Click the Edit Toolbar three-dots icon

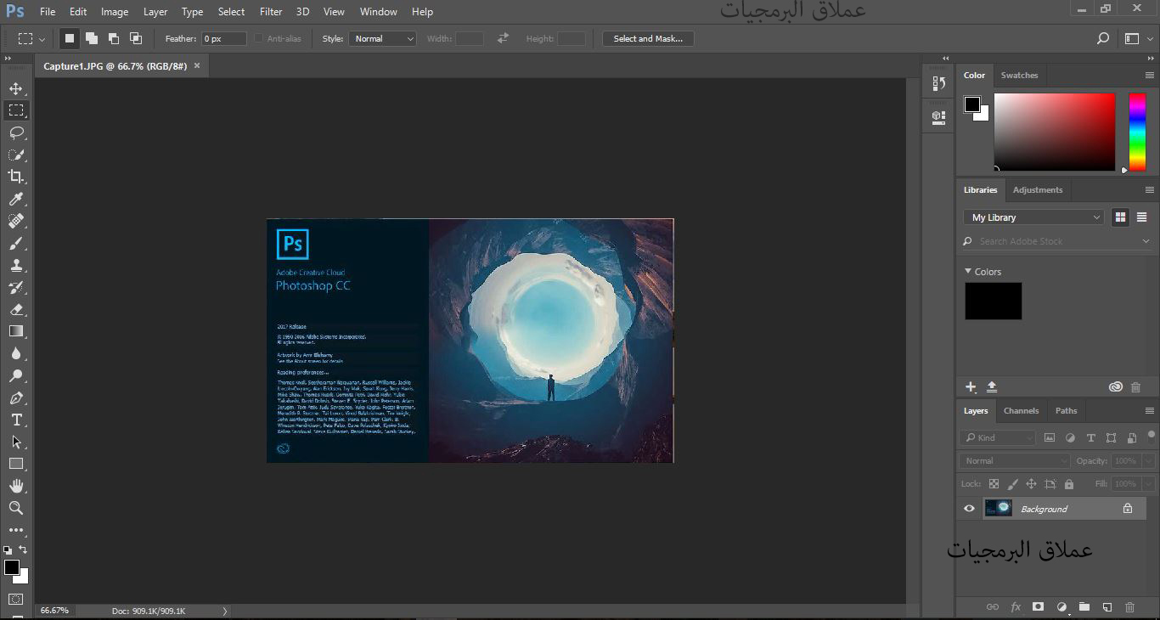[x=16, y=530]
